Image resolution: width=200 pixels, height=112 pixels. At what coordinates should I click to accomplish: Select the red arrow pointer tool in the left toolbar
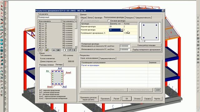(x=2, y=6)
